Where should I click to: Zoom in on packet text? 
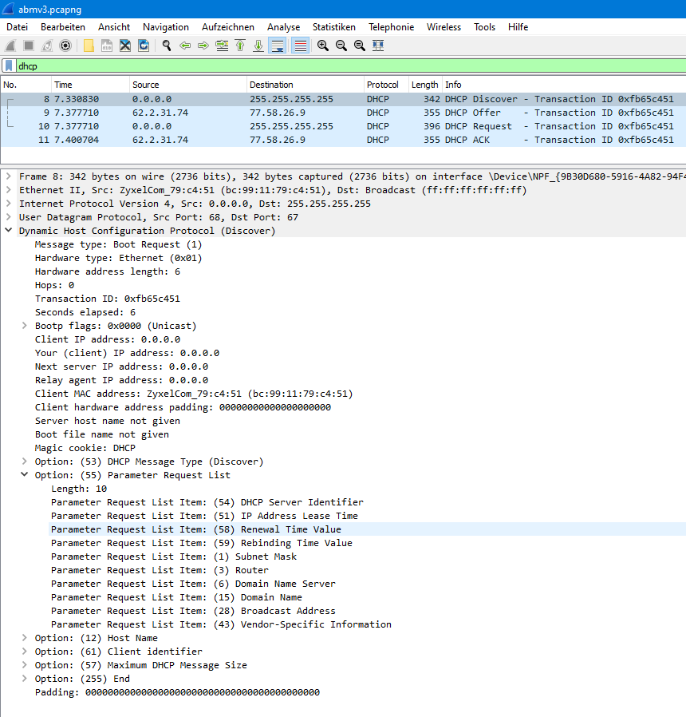pyautogui.click(x=323, y=46)
